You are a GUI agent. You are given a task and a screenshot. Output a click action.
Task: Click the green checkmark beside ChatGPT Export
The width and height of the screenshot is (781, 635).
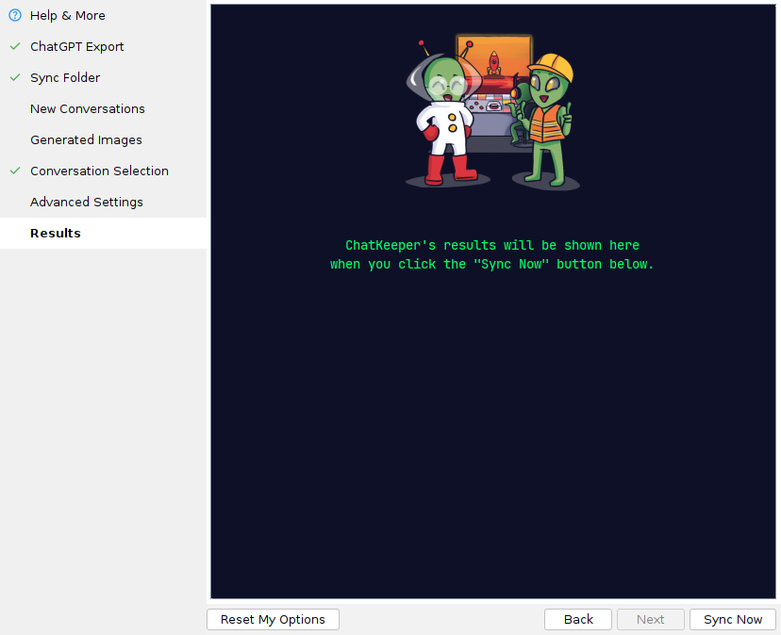(x=14, y=46)
